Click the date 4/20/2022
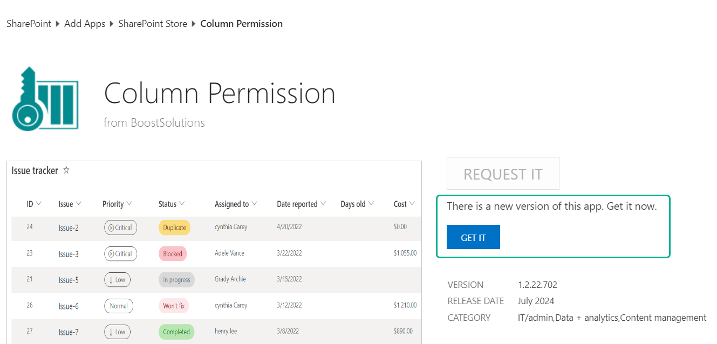The height and width of the screenshot is (344, 717). click(289, 226)
